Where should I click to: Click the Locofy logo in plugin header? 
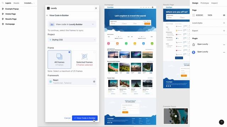coord(48,8)
